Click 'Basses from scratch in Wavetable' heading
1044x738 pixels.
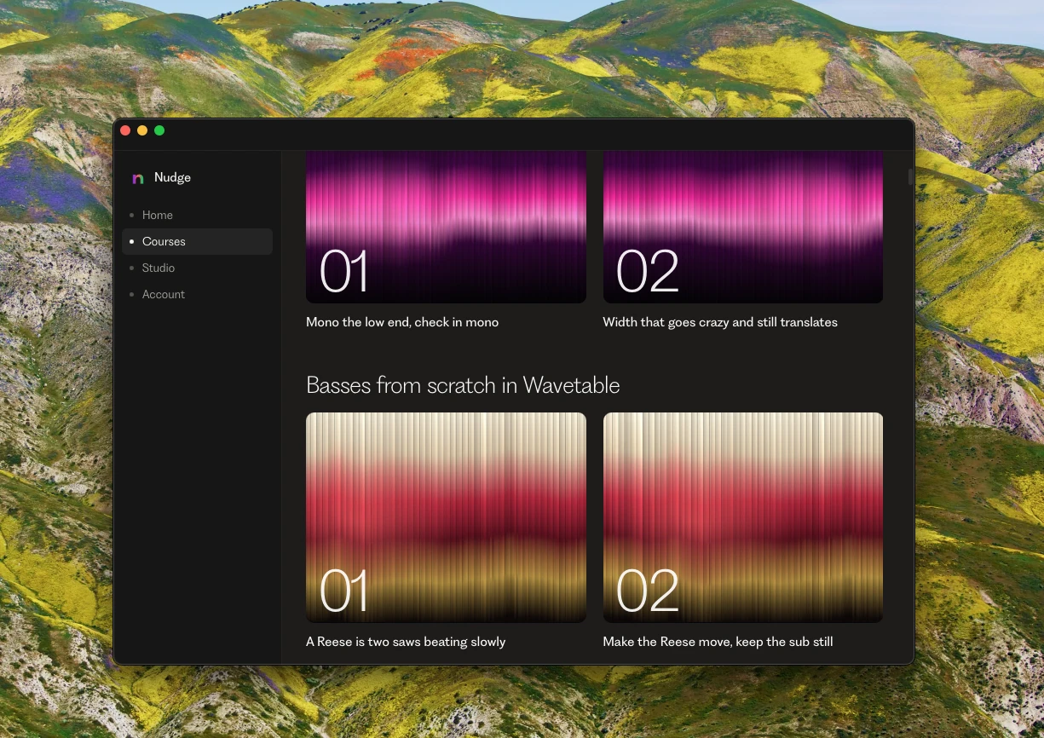coord(463,385)
